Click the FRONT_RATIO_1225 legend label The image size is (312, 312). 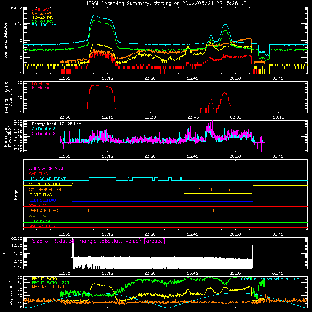(50, 283)
